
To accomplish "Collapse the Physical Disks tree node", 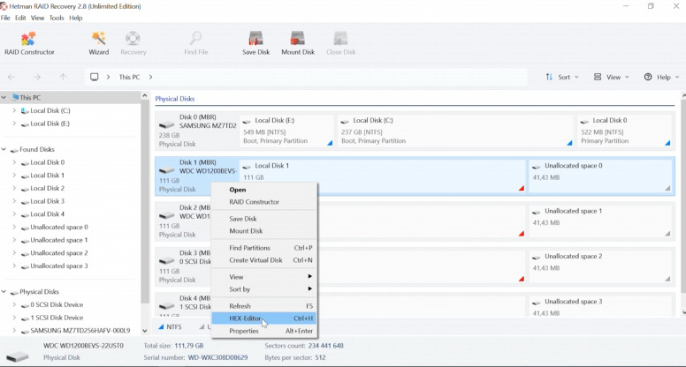I will (4, 291).
